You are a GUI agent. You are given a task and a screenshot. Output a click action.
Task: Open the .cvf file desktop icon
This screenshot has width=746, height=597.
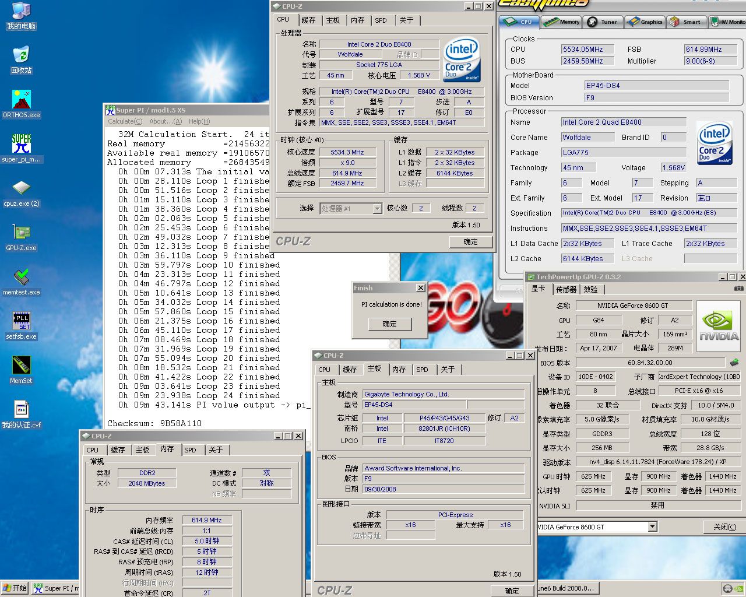click(21, 415)
